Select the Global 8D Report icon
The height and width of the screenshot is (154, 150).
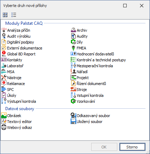point(4,54)
